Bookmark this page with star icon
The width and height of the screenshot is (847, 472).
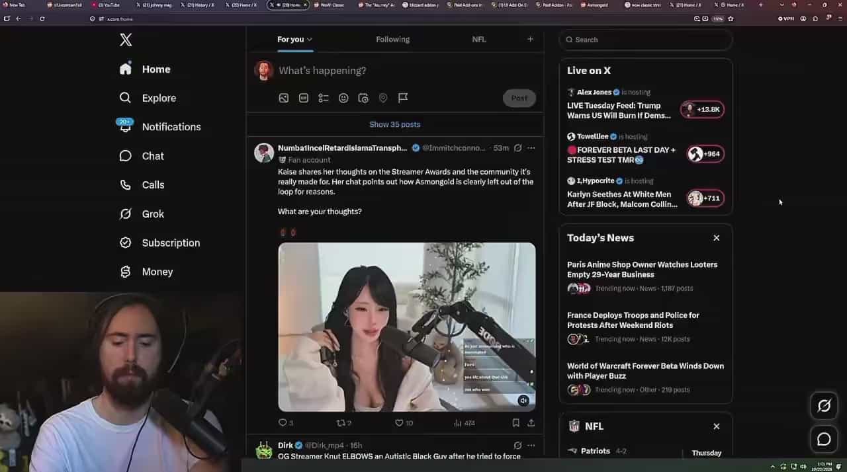(x=731, y=19)
